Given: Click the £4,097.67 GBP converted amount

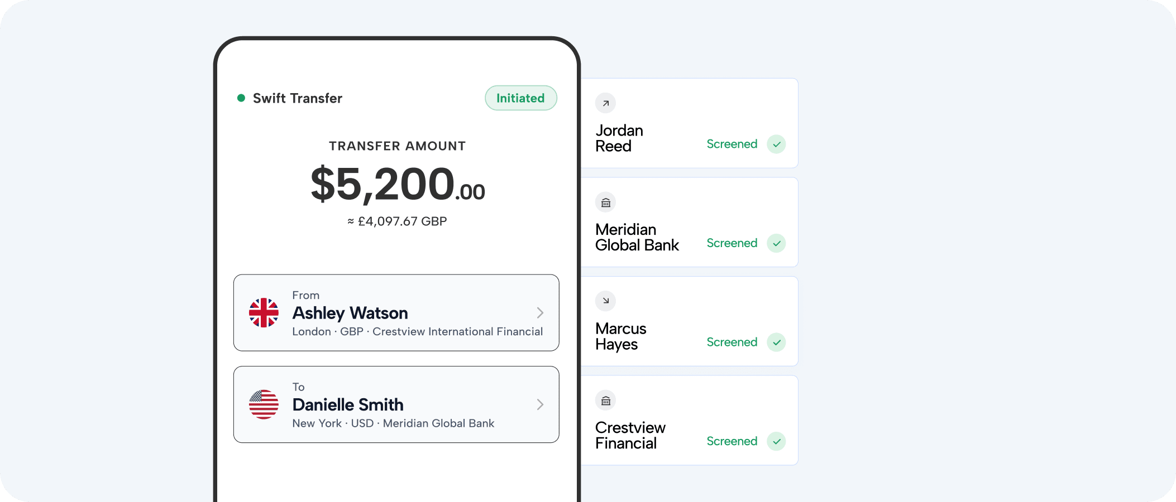Looking at the screenshot, I should coord(398,221).
